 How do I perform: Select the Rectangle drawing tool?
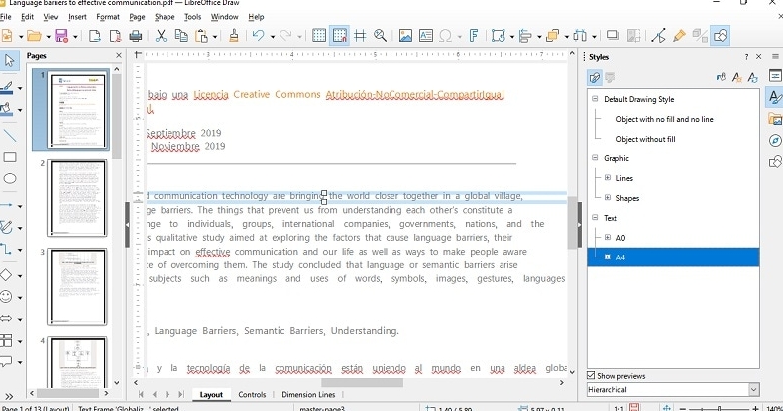(x=10, y=156)
